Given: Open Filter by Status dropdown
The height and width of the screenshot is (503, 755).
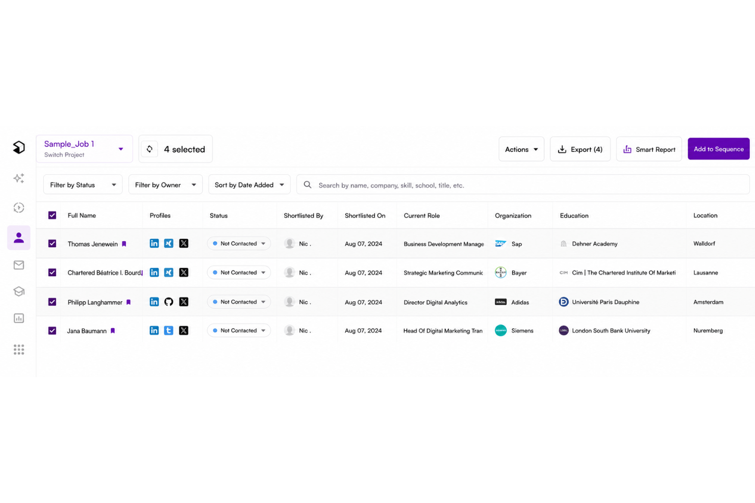Looking at the screenshot, I should (x=83, y=184).
